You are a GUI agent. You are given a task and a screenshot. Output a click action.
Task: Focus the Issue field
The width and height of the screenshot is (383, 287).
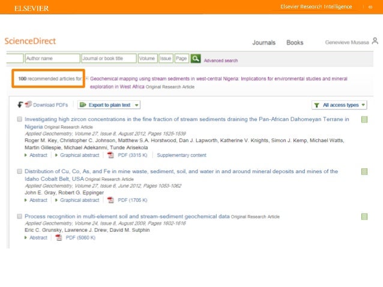(166, 58)
